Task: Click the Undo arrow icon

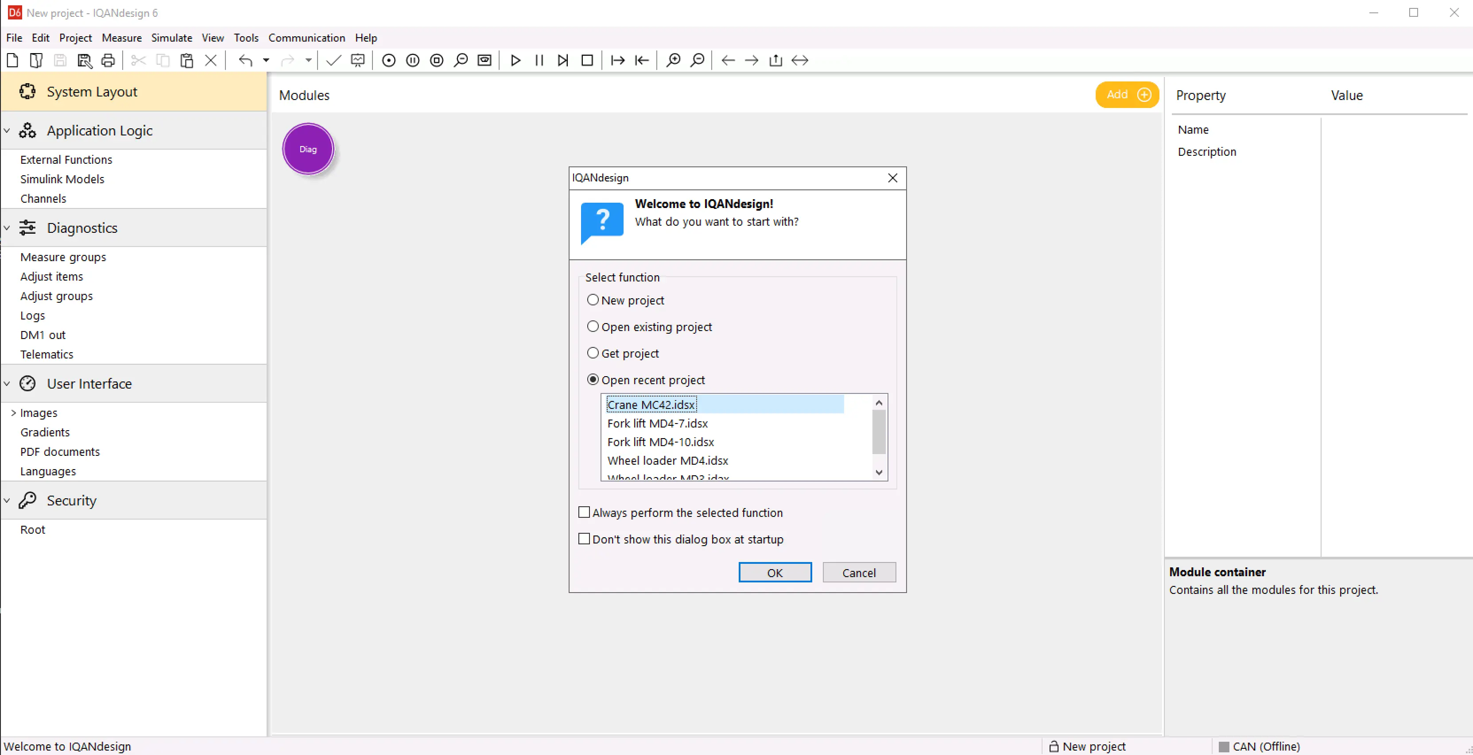Action: 245,60
